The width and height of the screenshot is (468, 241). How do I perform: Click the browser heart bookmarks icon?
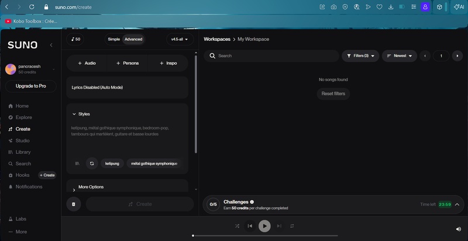pos(379,7)
